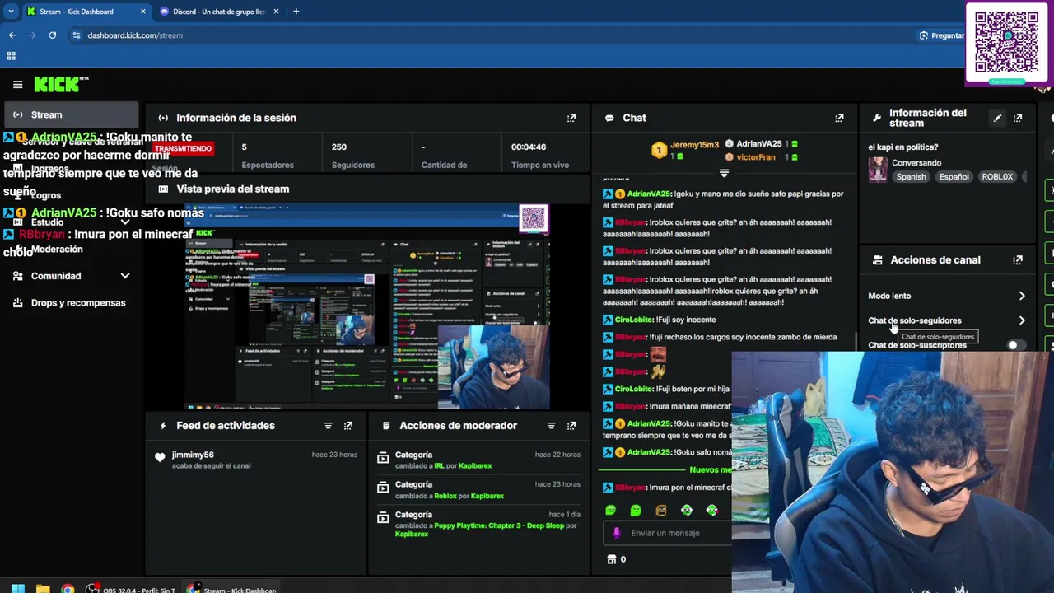This screenshot has width=1054, height=593.
Task: Pop out Información de la sesión panel
Action: tap(571, 118)
